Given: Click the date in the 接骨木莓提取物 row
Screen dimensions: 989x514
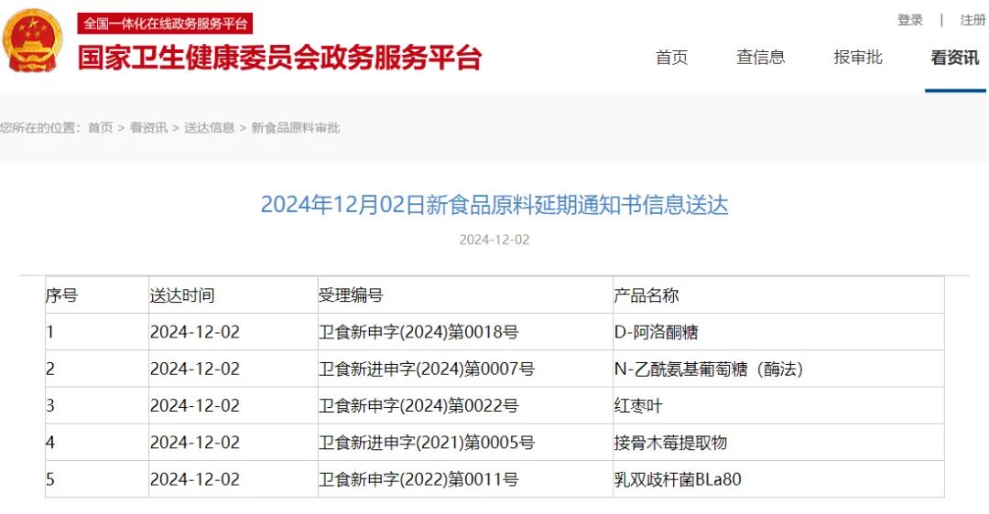Looking at the screenshot, I should click(195, 442).
